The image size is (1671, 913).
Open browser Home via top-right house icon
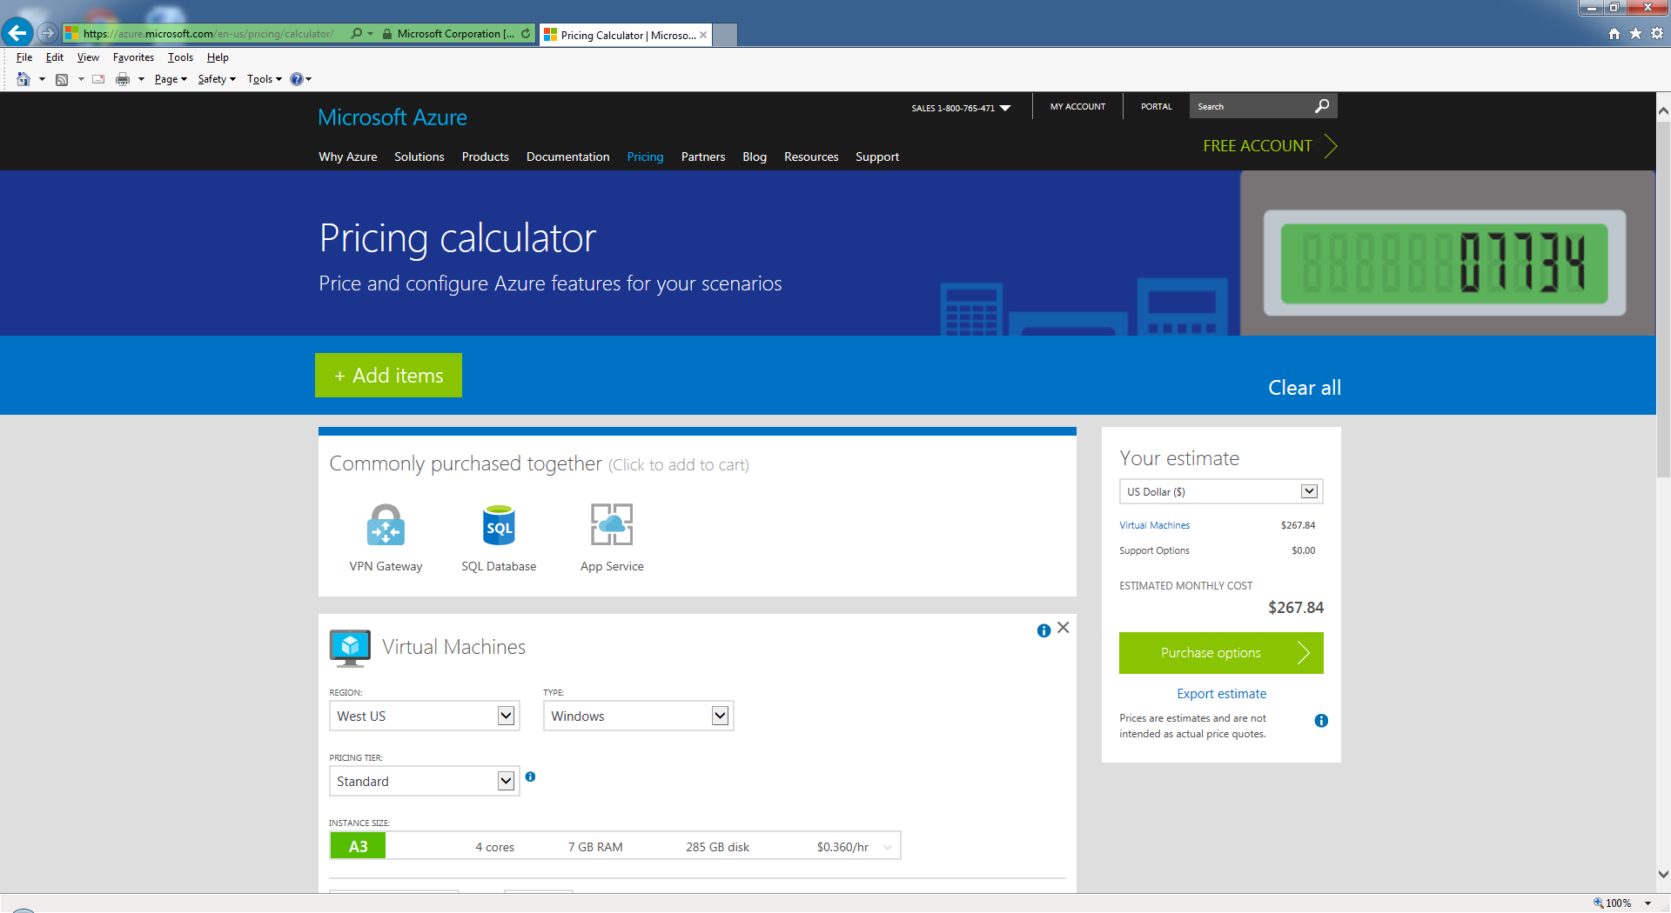(x=1614, y=33)
